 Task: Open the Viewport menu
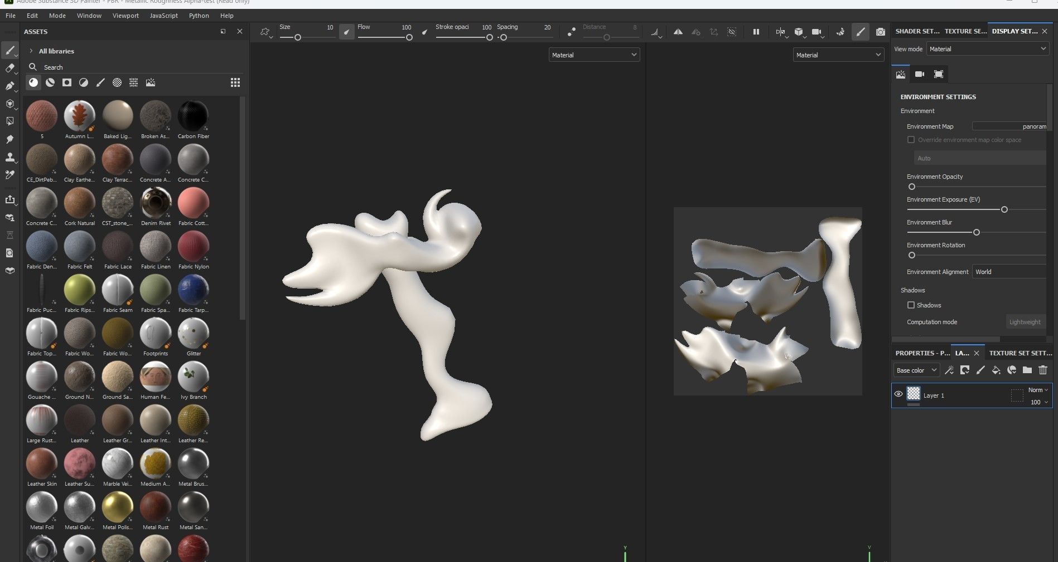(x=125, y=16)
